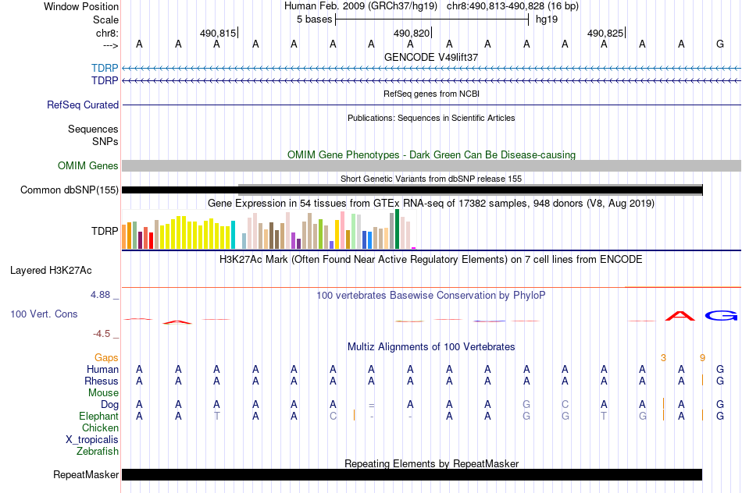
Task: Click the black Common dbSNP variant bar
Action: (412, 190)
